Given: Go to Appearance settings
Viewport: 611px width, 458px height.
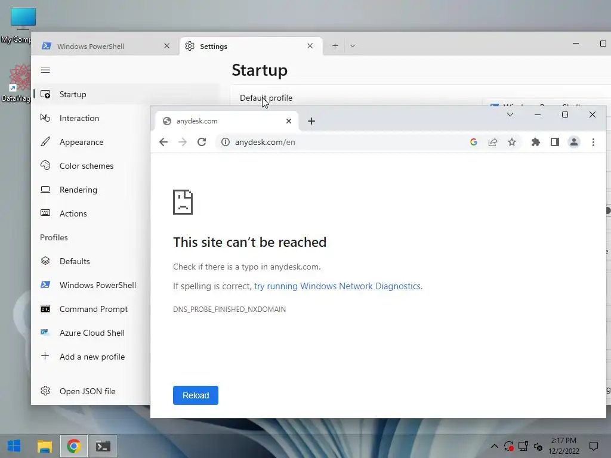Looking at the screenshot, I should click(x=92, y=142).
